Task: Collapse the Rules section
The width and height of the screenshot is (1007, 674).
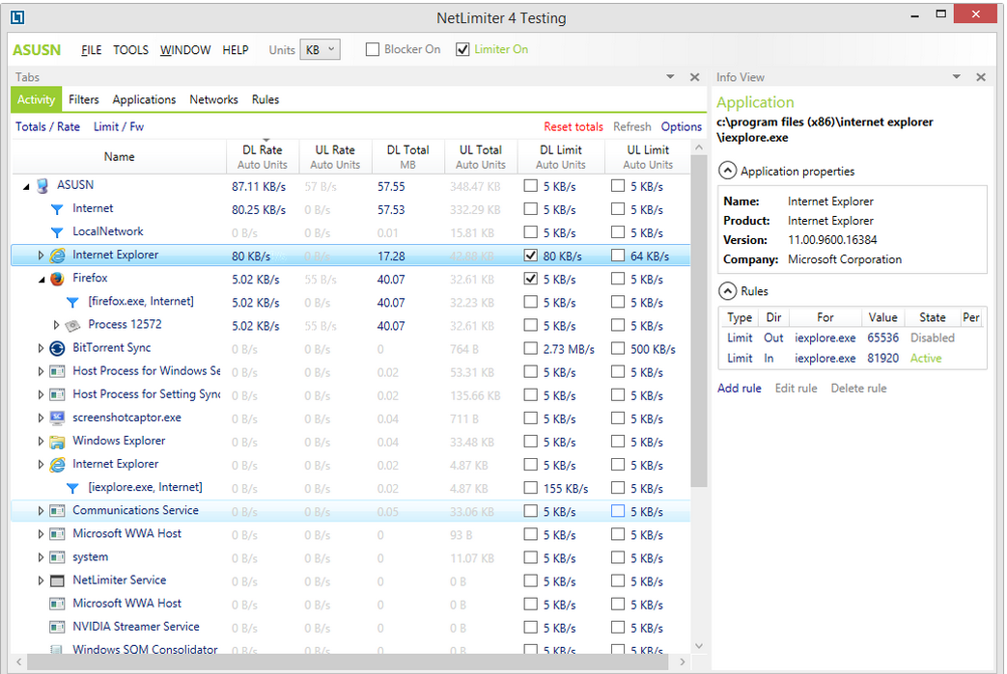Action: tap(727, 290)
